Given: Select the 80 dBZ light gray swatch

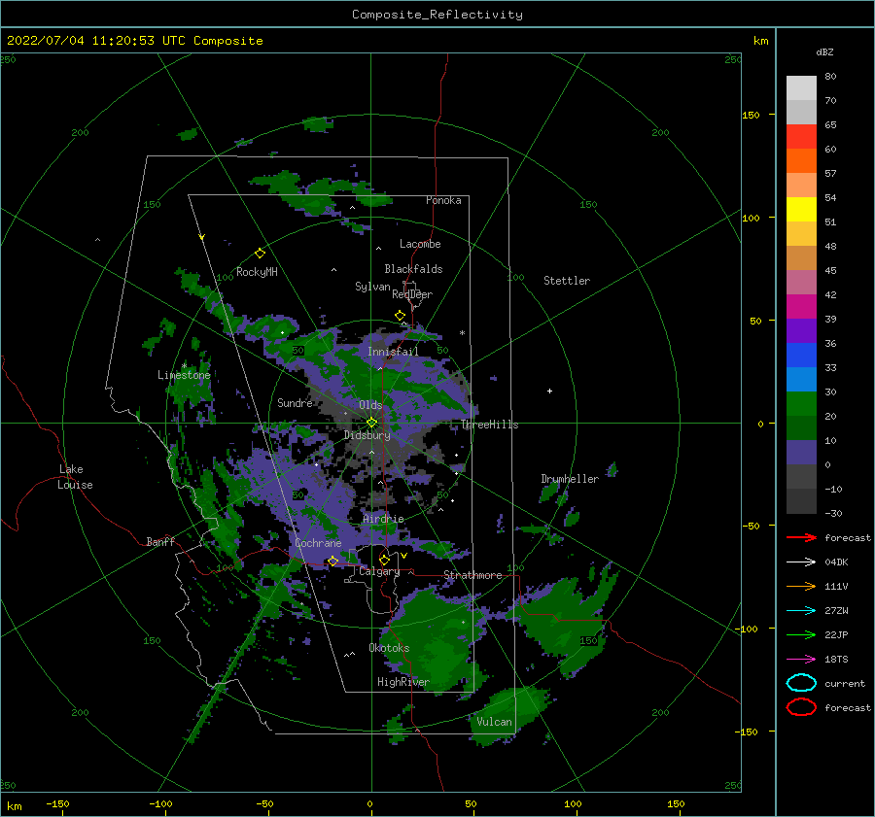Looking at the screenshot, I should [x=801, y=87].
